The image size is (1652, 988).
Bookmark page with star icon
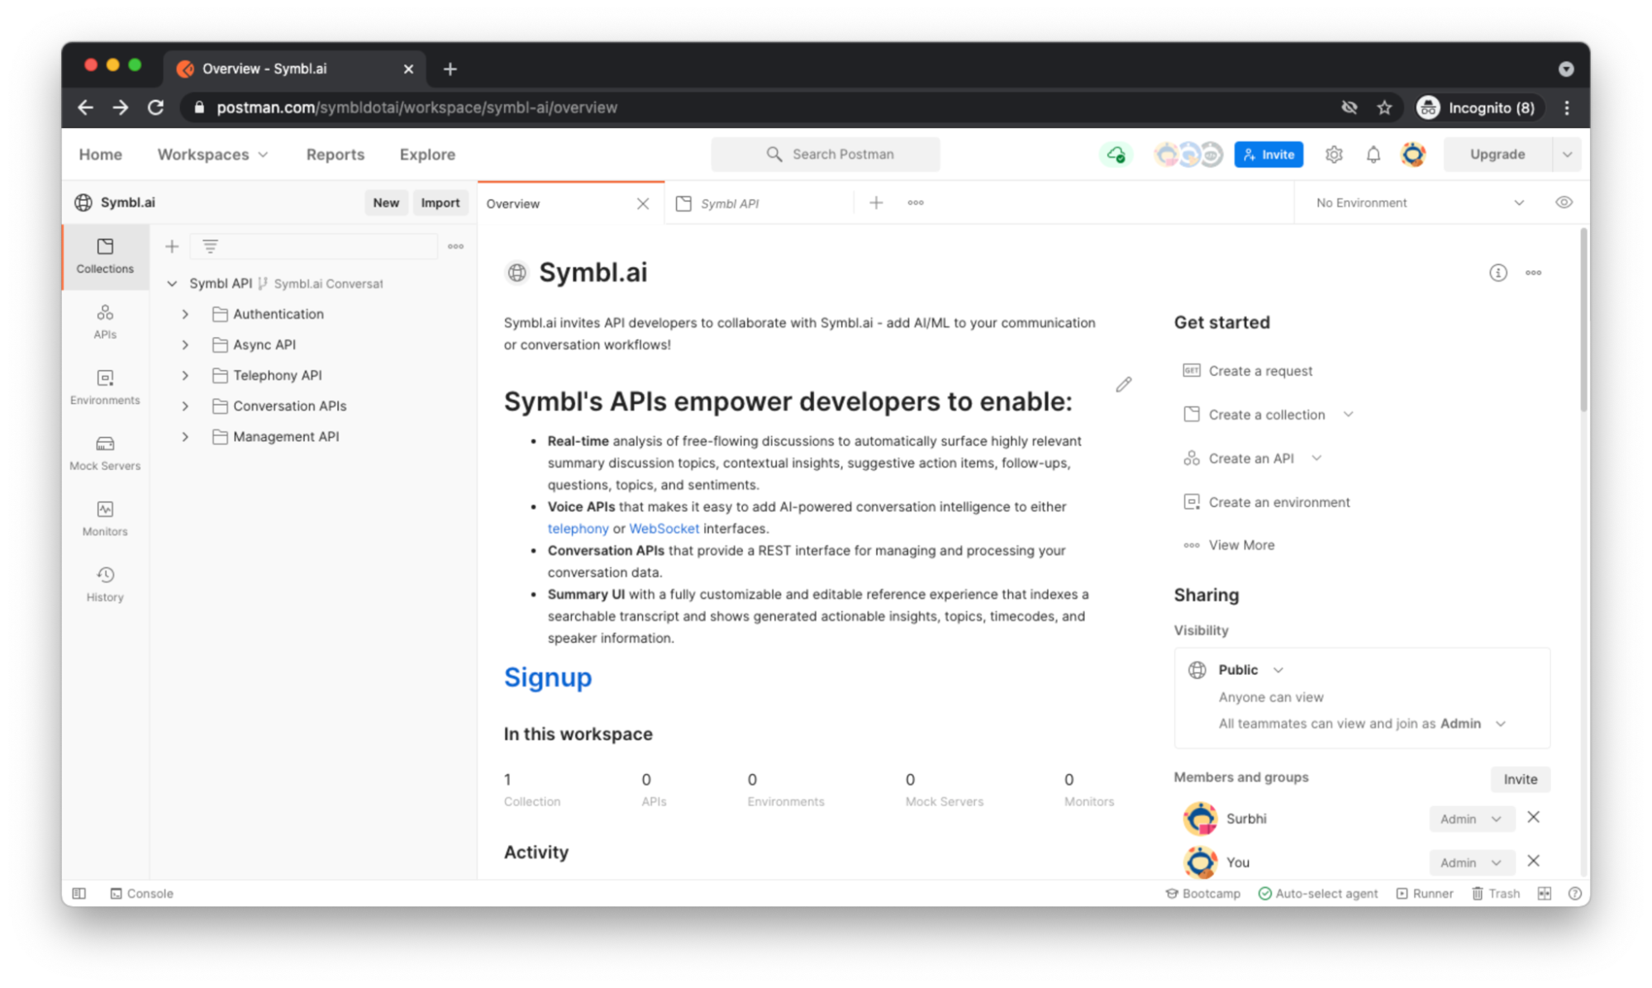[x=1384, y=107]
